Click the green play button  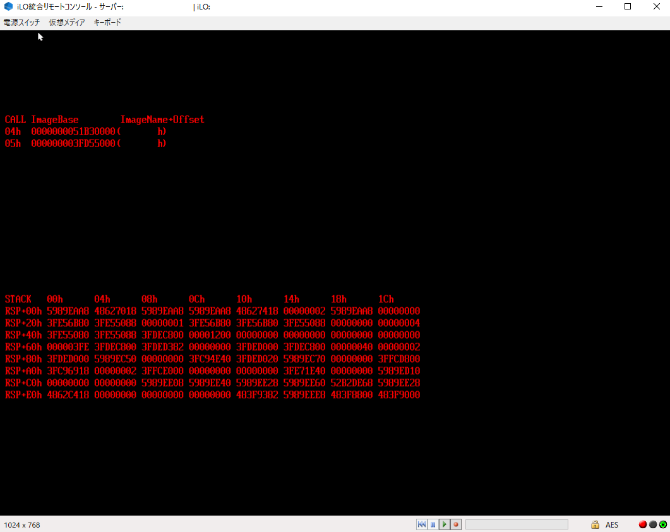[445, 524]
